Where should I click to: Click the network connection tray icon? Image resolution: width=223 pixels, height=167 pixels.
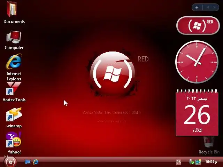click(x=198, y=162)
